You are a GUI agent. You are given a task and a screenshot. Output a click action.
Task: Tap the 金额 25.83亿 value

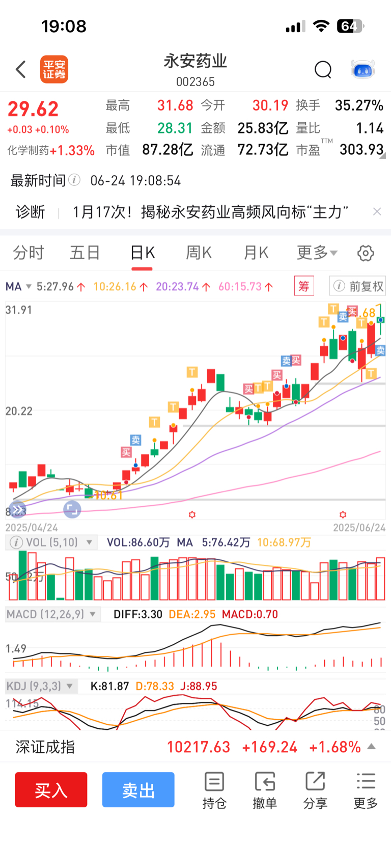[263, 128]
